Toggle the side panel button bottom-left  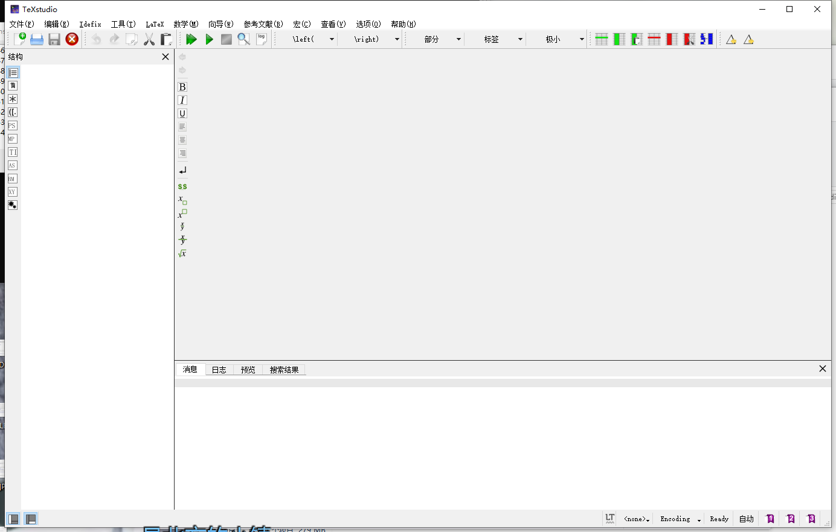pos(13,519)
